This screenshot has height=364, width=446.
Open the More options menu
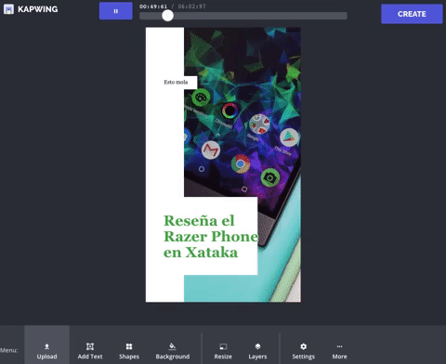[x=339, y=351]
